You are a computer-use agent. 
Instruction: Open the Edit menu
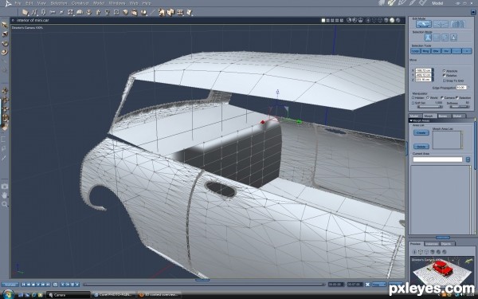pyautogui.click(x=29, y=3)
